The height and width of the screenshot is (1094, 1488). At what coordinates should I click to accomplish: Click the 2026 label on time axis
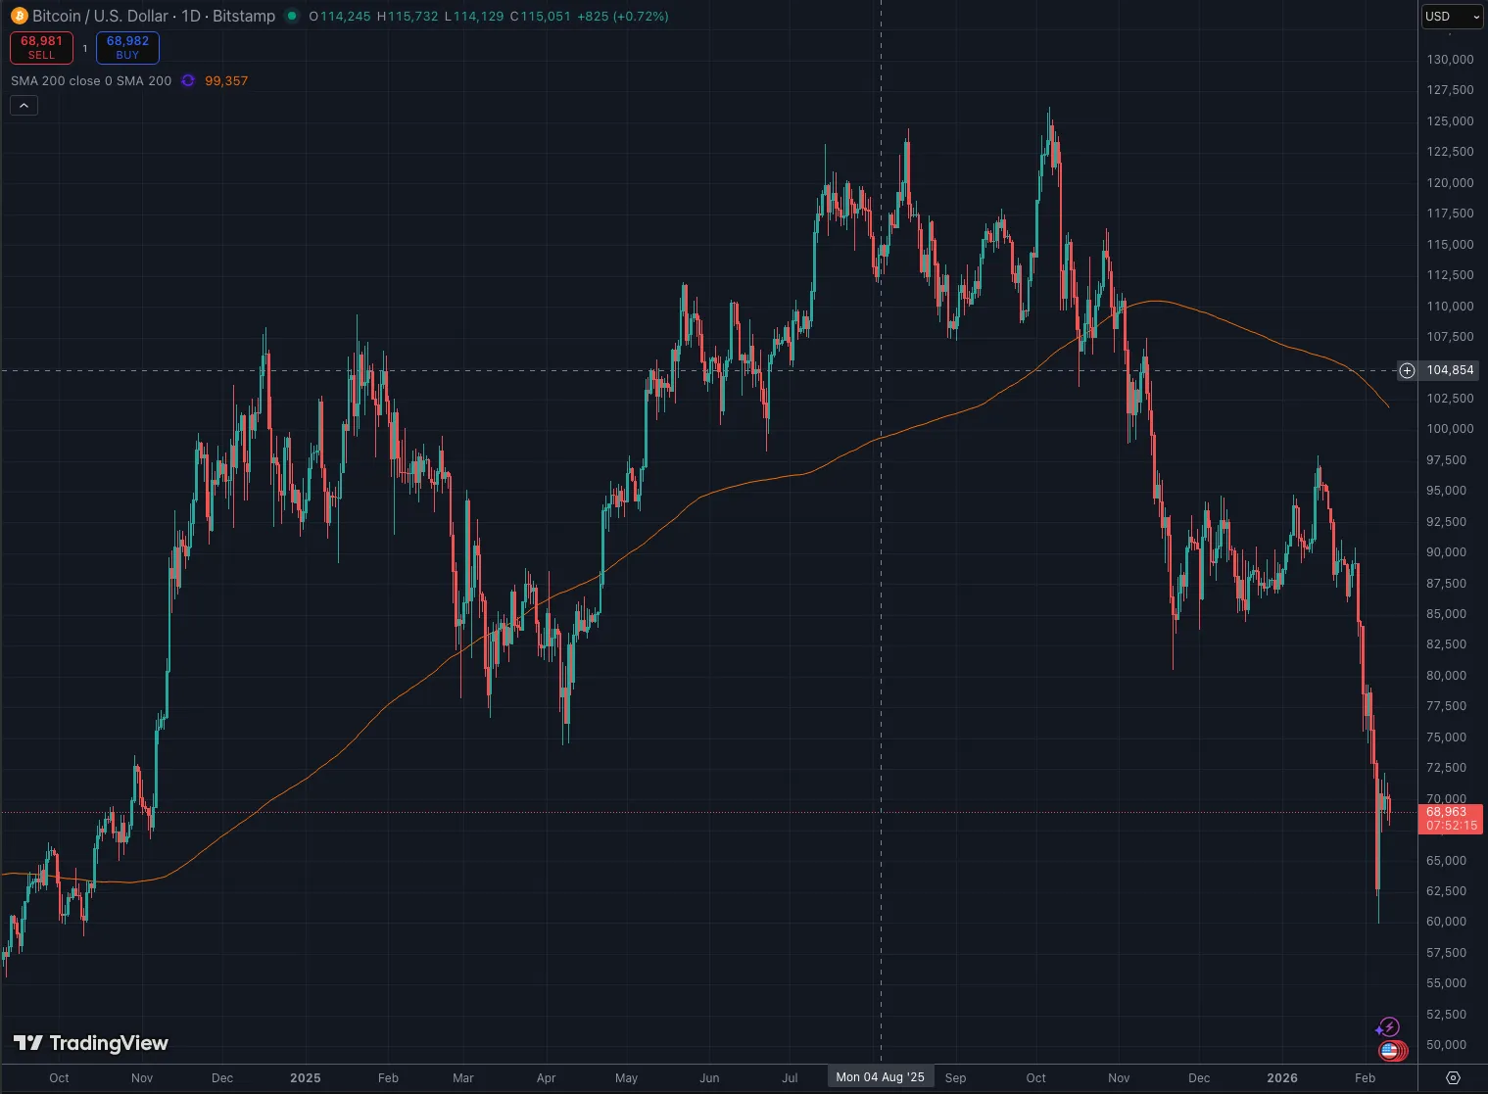tap(1281, 1077)
